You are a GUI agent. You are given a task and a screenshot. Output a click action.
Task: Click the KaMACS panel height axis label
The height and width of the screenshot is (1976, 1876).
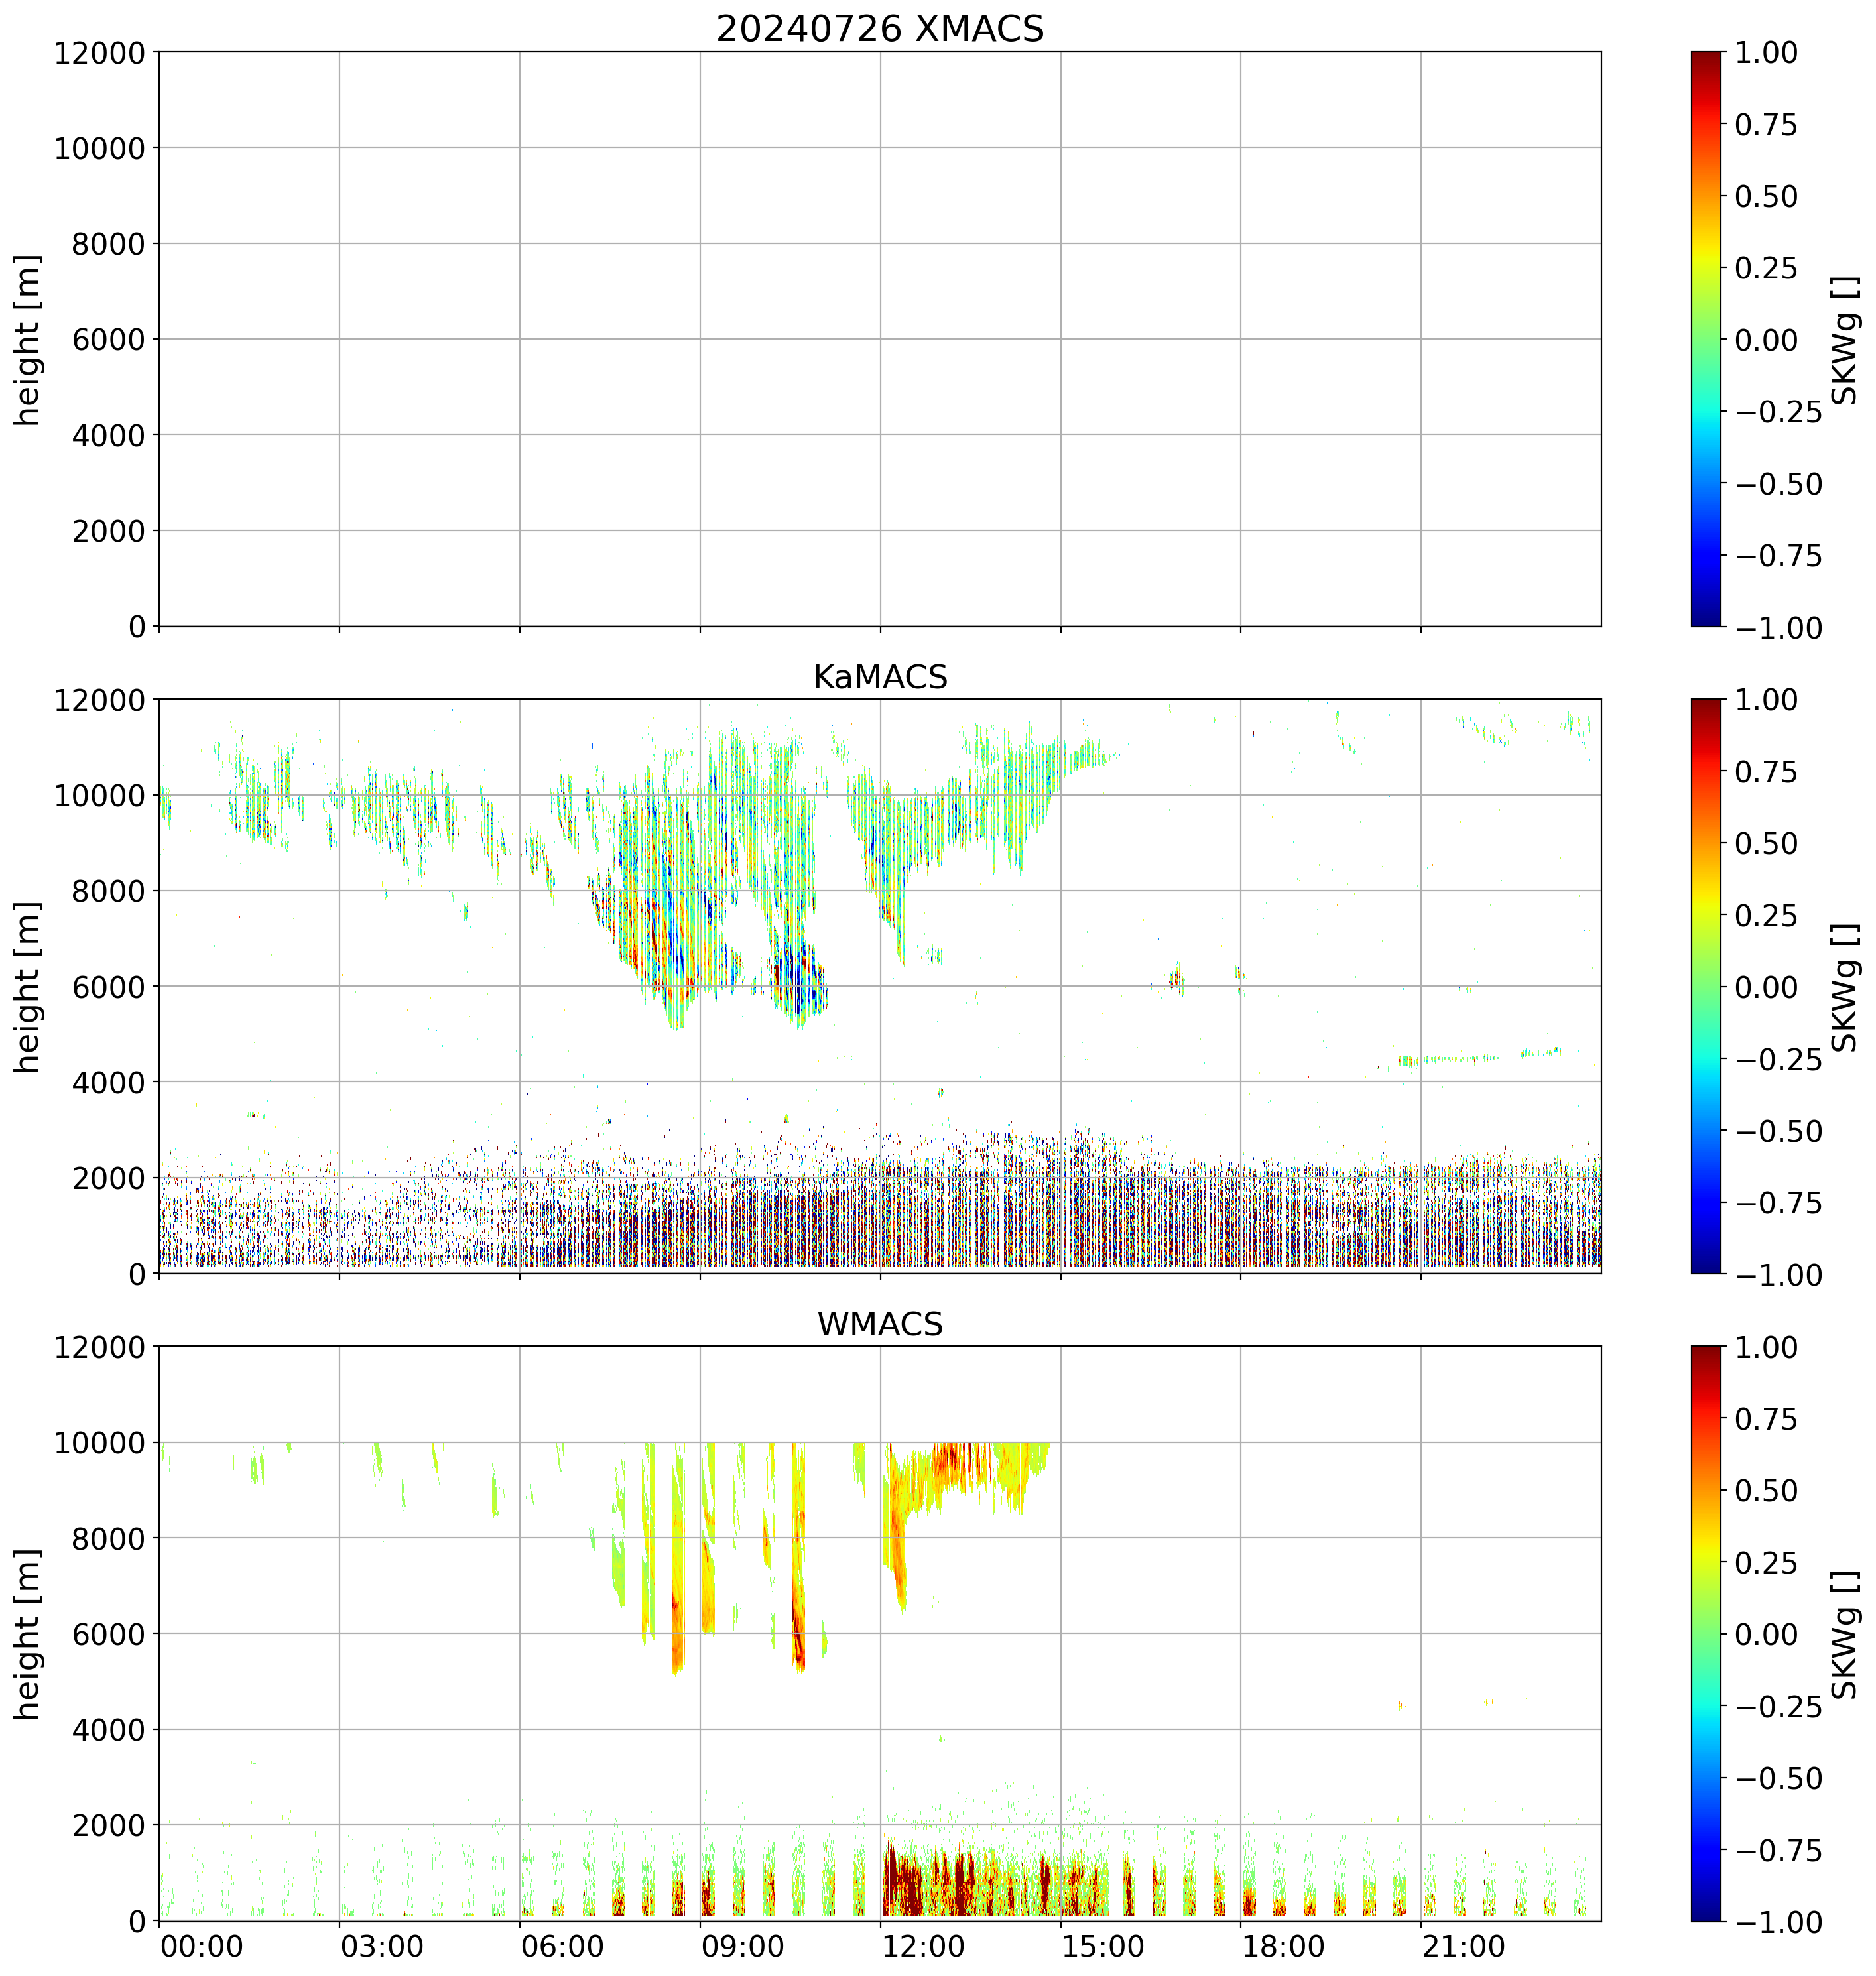point(28,986)
